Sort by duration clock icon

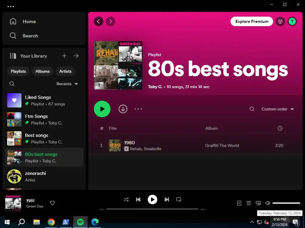(280, 128)
